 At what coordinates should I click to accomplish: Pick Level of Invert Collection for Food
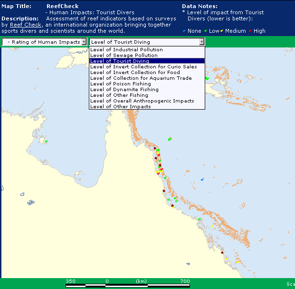(x=135, y=73)
